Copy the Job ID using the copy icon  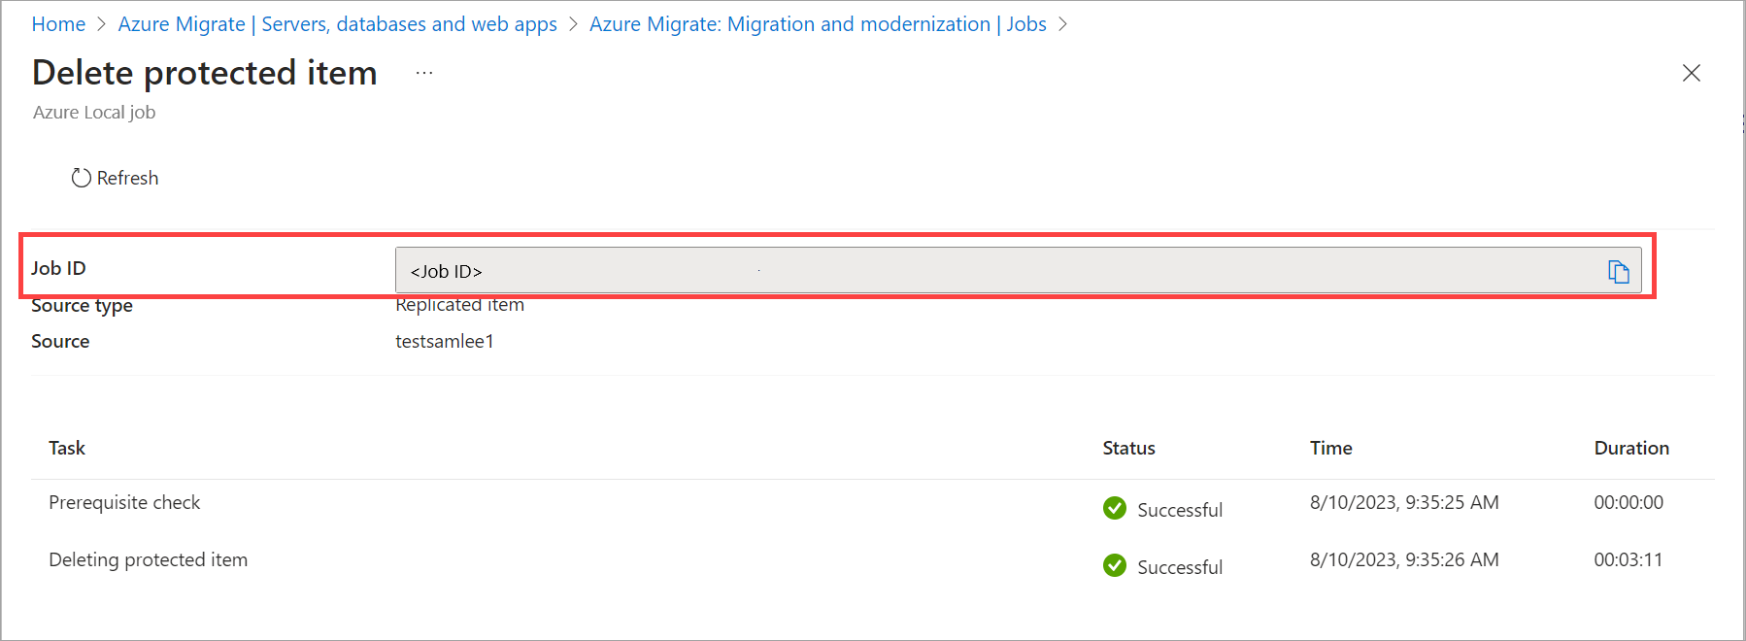pyautogui.click(x=1618, y=271)
